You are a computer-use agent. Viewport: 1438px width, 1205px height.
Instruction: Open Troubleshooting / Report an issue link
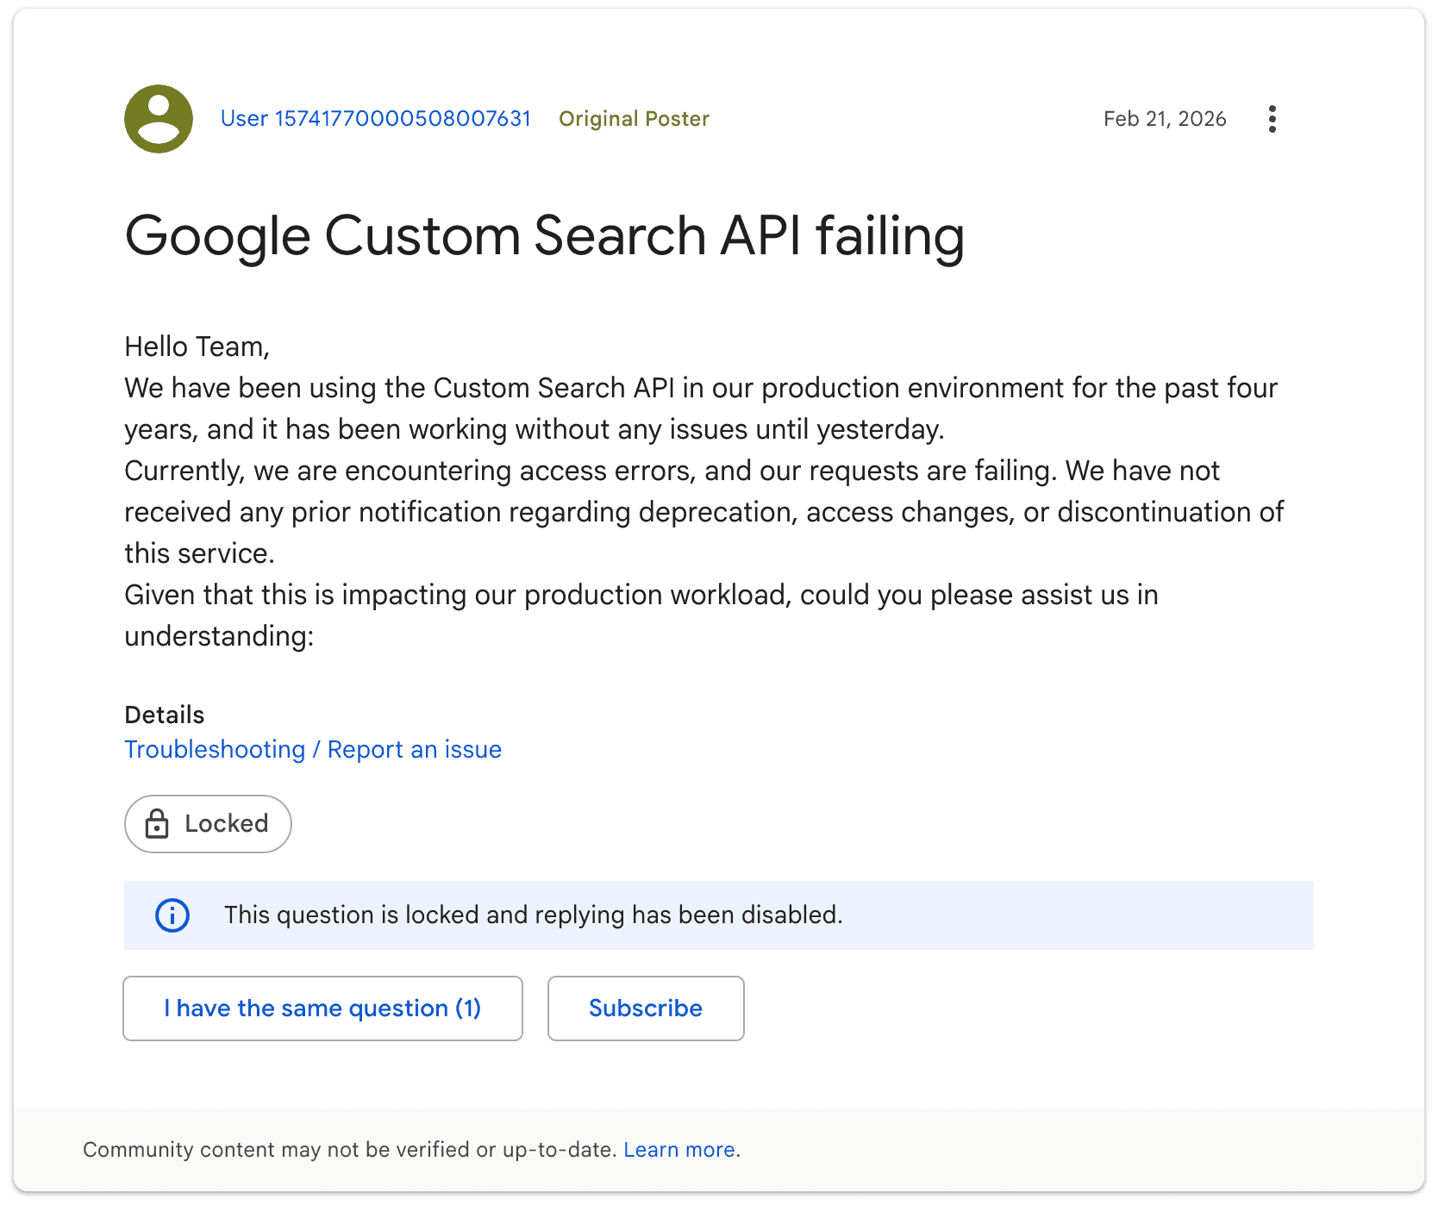pos(313,750)
